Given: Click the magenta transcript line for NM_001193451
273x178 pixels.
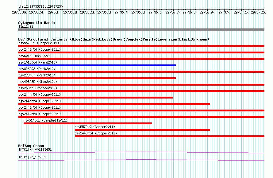Looking at the screenshot, I should coord(141,153).
